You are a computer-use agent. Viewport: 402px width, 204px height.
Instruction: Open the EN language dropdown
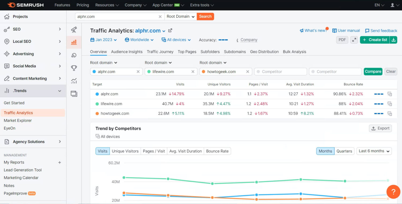coord(379,5)
